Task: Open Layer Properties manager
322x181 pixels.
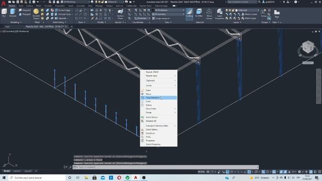Action: pyautogui.click(x=219, y=14)
